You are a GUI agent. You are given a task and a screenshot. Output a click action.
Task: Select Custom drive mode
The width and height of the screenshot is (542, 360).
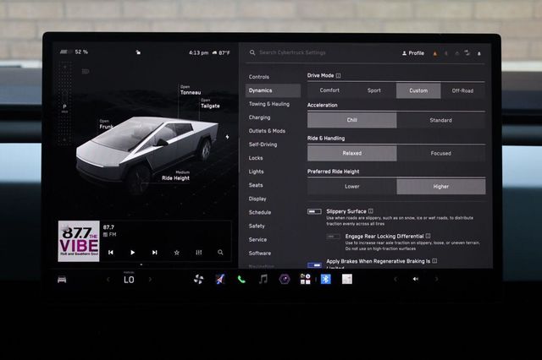click(x=418, y=90)
